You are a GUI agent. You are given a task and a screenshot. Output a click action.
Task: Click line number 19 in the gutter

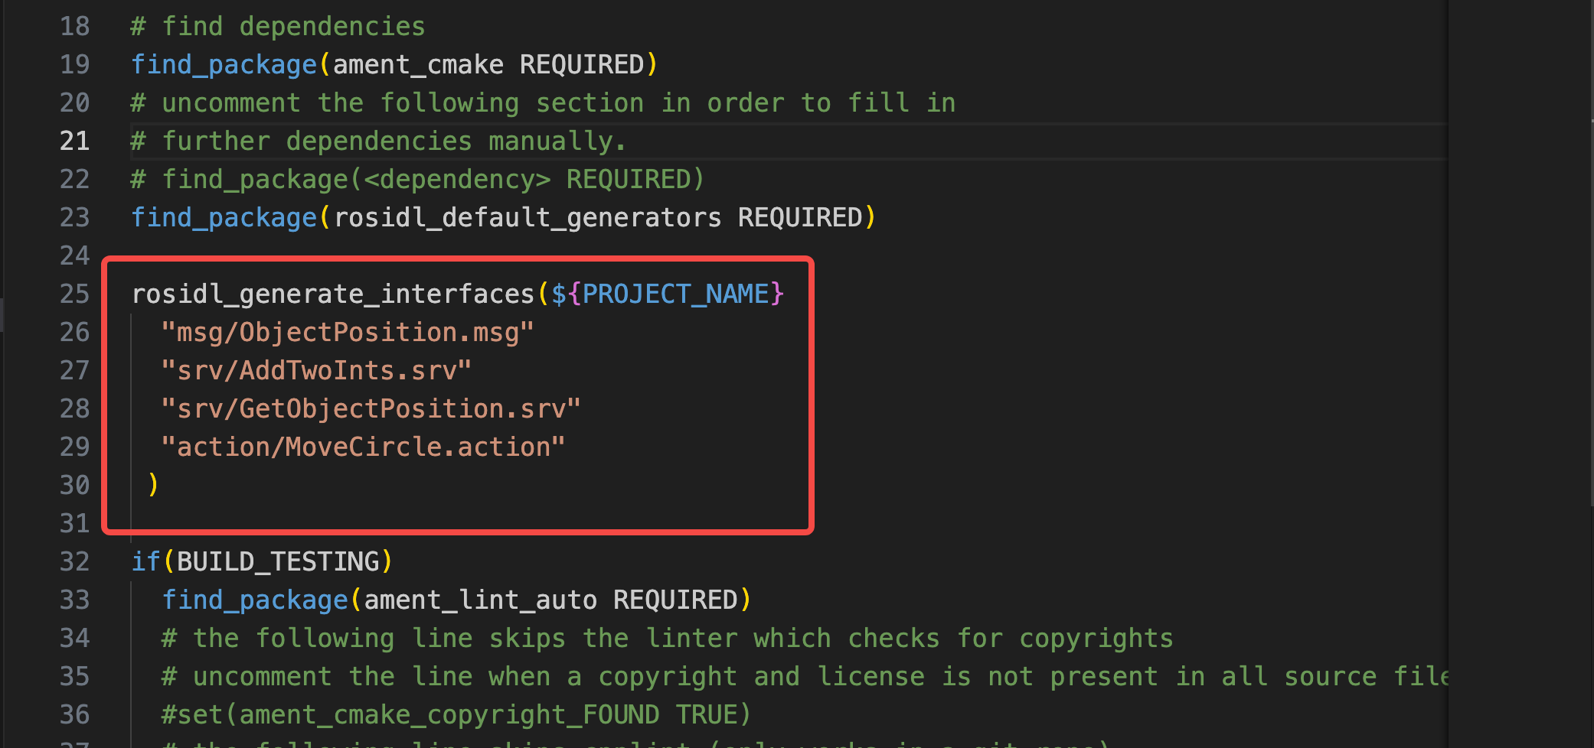[75, 65]
